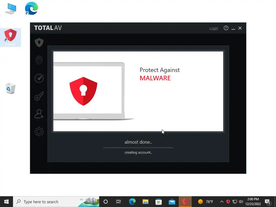This screenshot has width=276, height=207.
Task: Open the help question mark icon
Action: point(226,28)
